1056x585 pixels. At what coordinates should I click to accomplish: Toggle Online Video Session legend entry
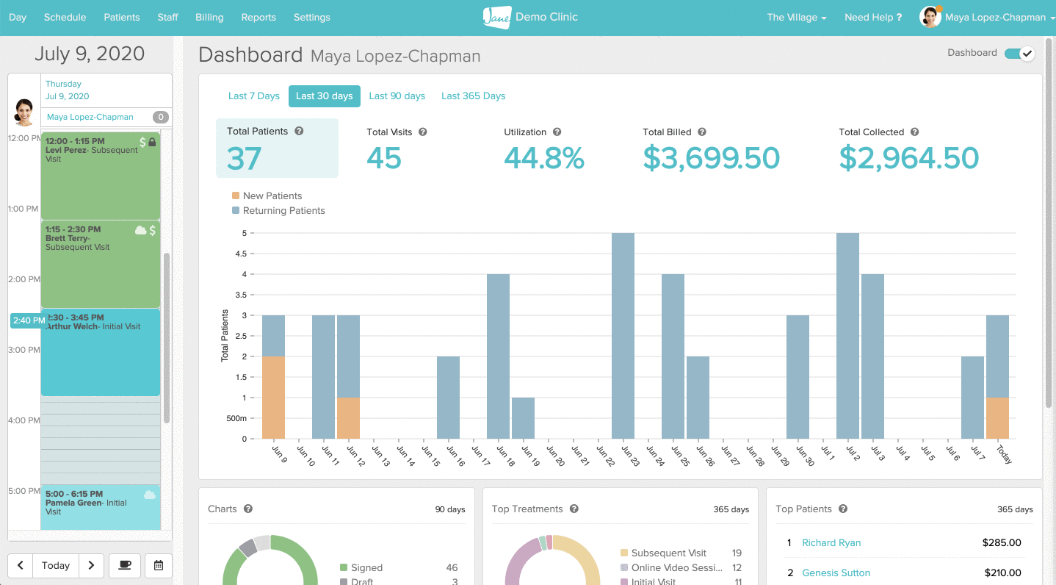pyautogui.click(x=671, y=567)
